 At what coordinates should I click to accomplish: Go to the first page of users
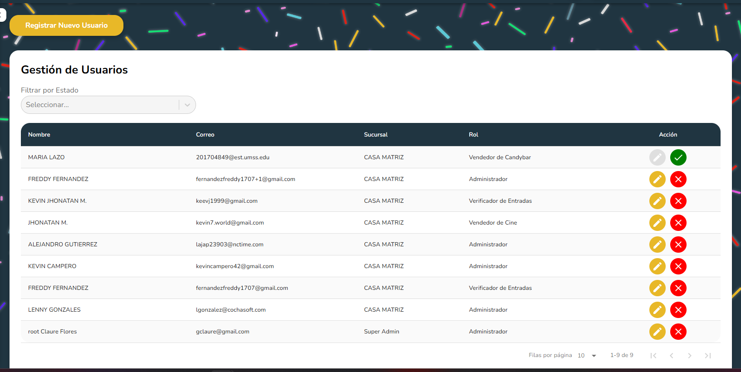click(653, 356)
